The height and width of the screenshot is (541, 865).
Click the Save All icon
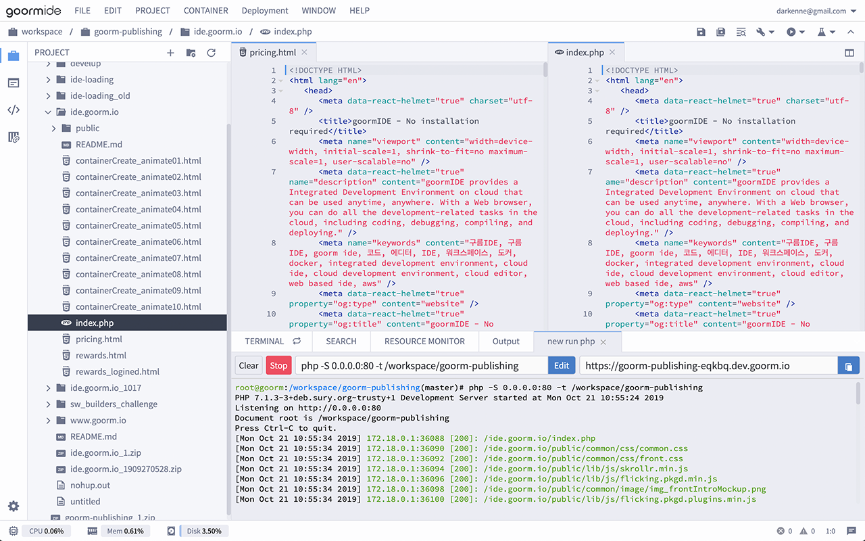720,32
